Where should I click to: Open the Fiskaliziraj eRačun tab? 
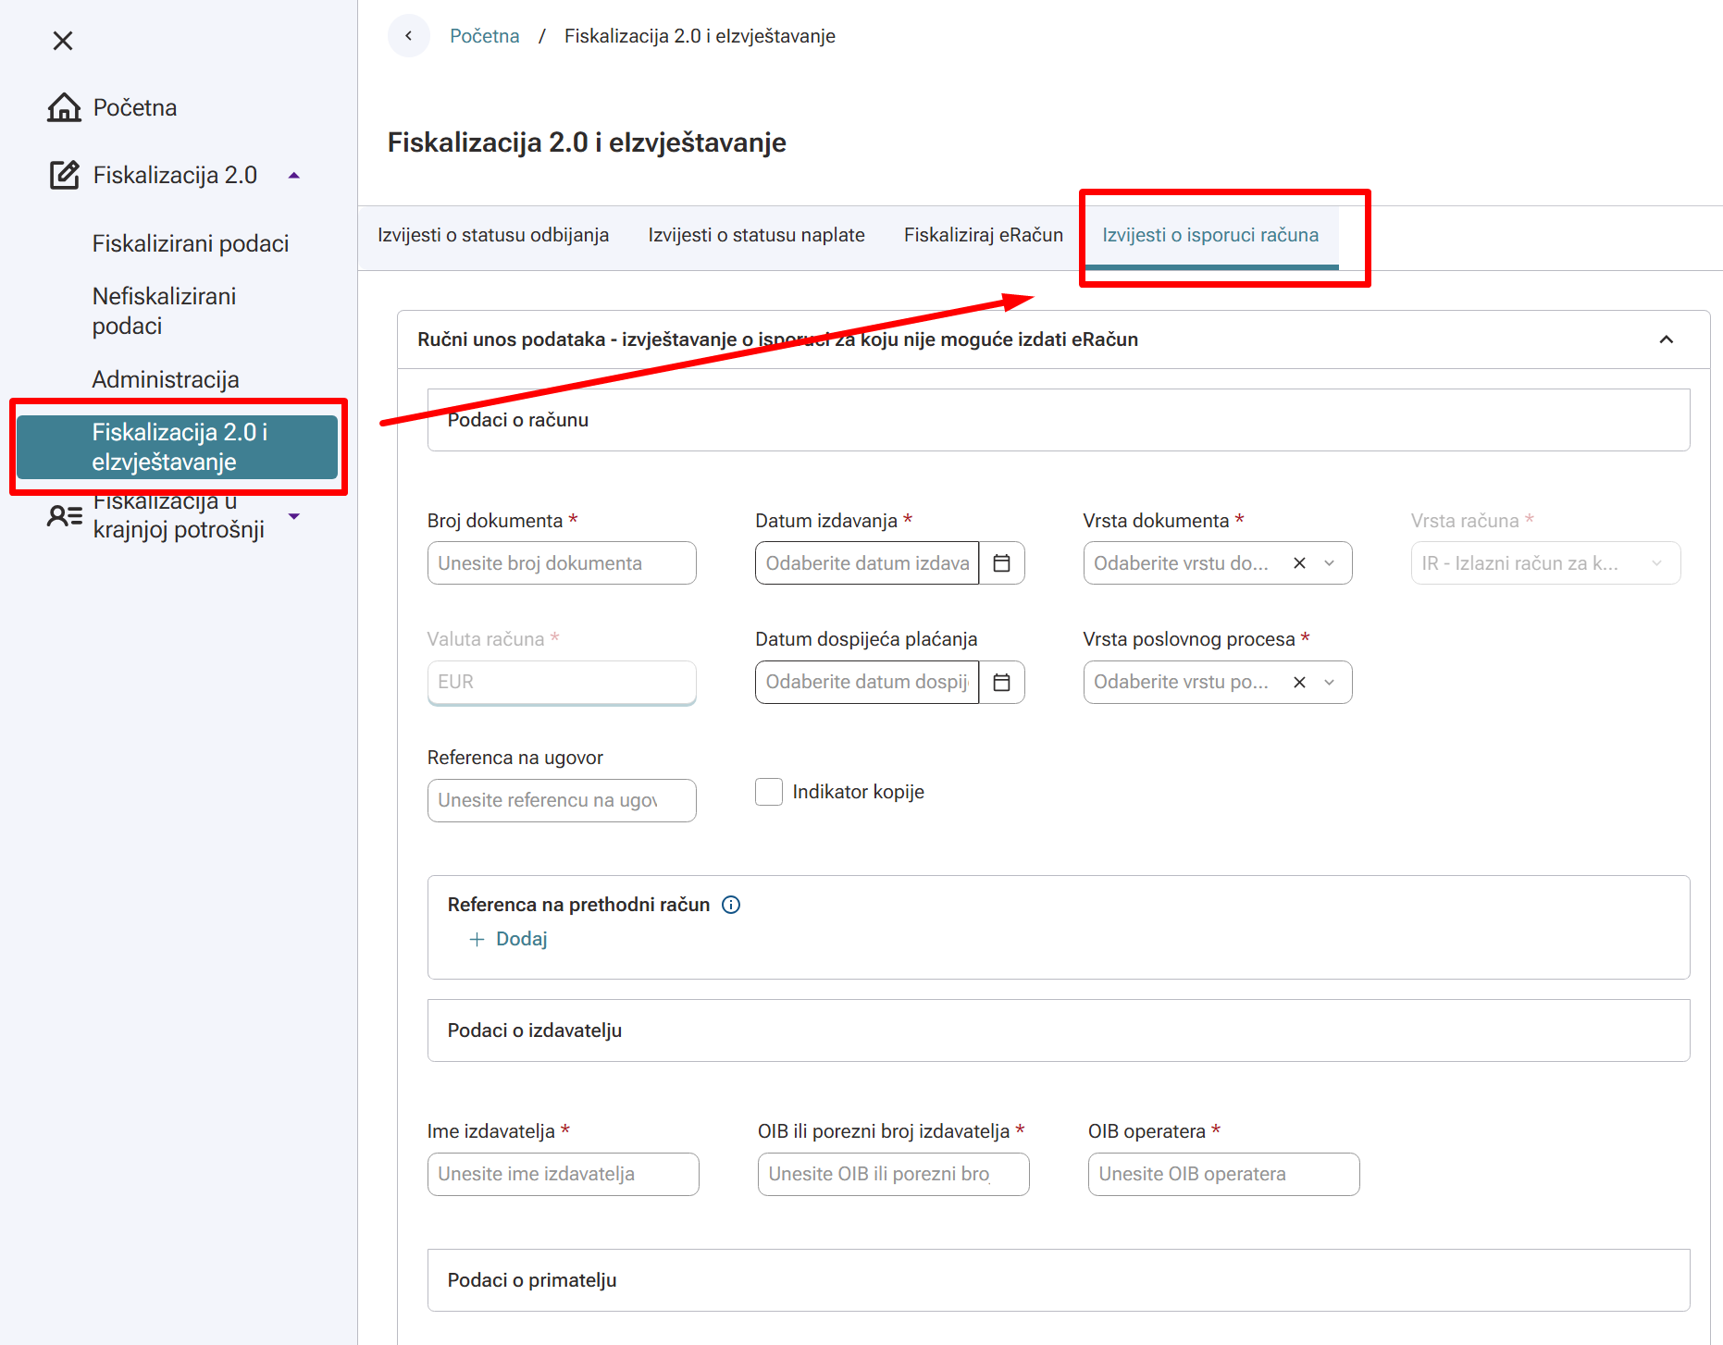983,235
